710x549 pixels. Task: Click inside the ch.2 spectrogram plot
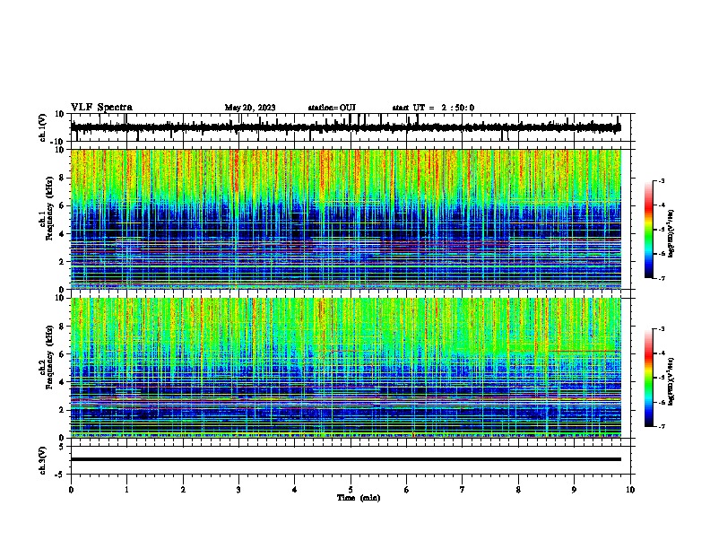(x=346, y=368)
